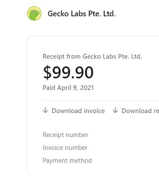Click the dollar sign in the amount
Screen dimensions: 159x176
tap(47, 72)
